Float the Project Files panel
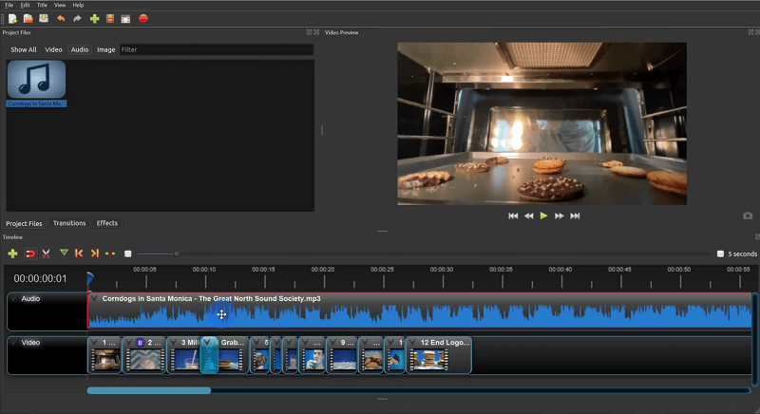 click(x=310, y=32)
